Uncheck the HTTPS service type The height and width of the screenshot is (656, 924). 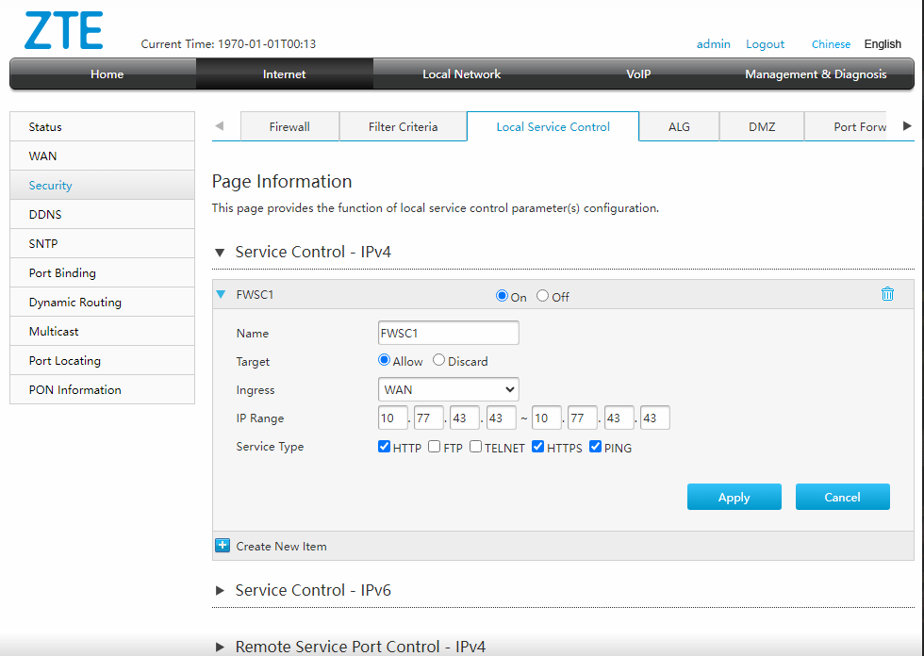537,447
